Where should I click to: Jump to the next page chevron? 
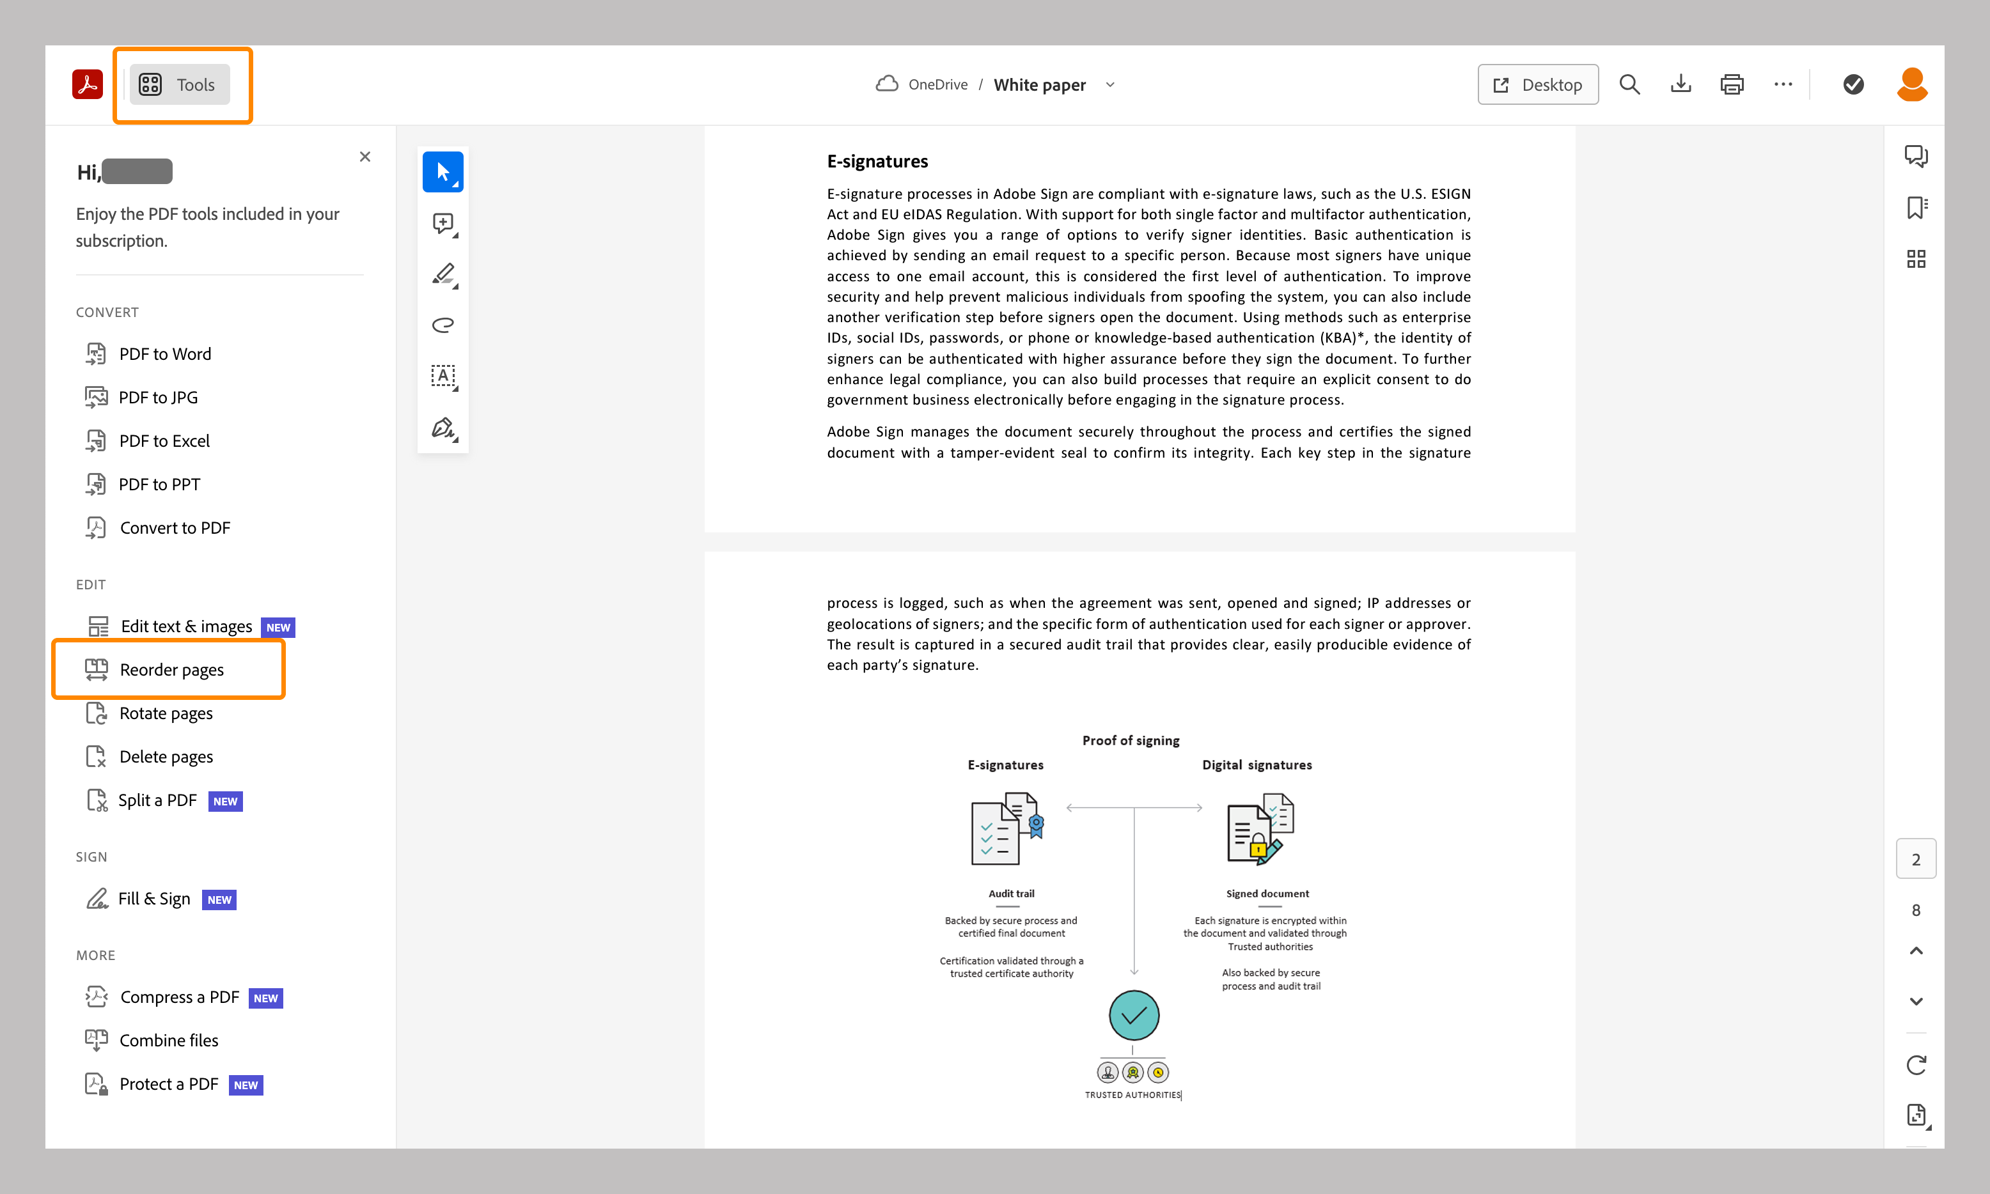(1916, 1001)
